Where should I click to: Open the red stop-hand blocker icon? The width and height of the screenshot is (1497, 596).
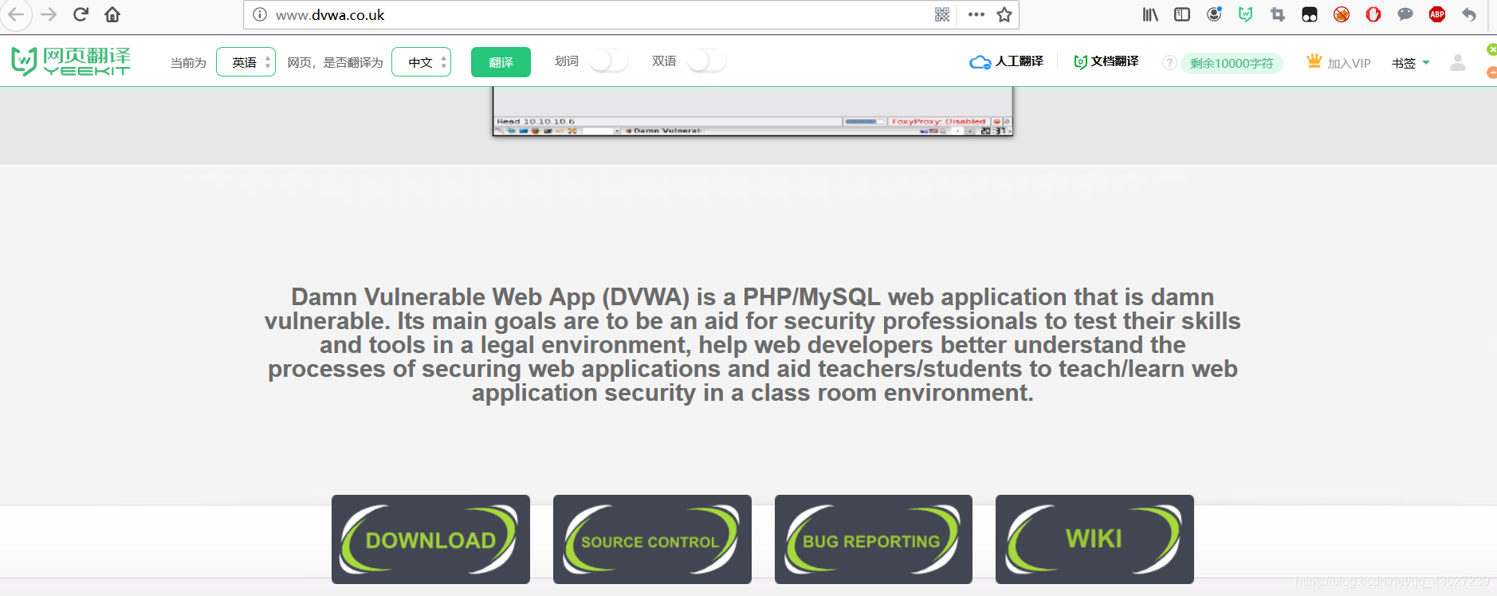1373,14
